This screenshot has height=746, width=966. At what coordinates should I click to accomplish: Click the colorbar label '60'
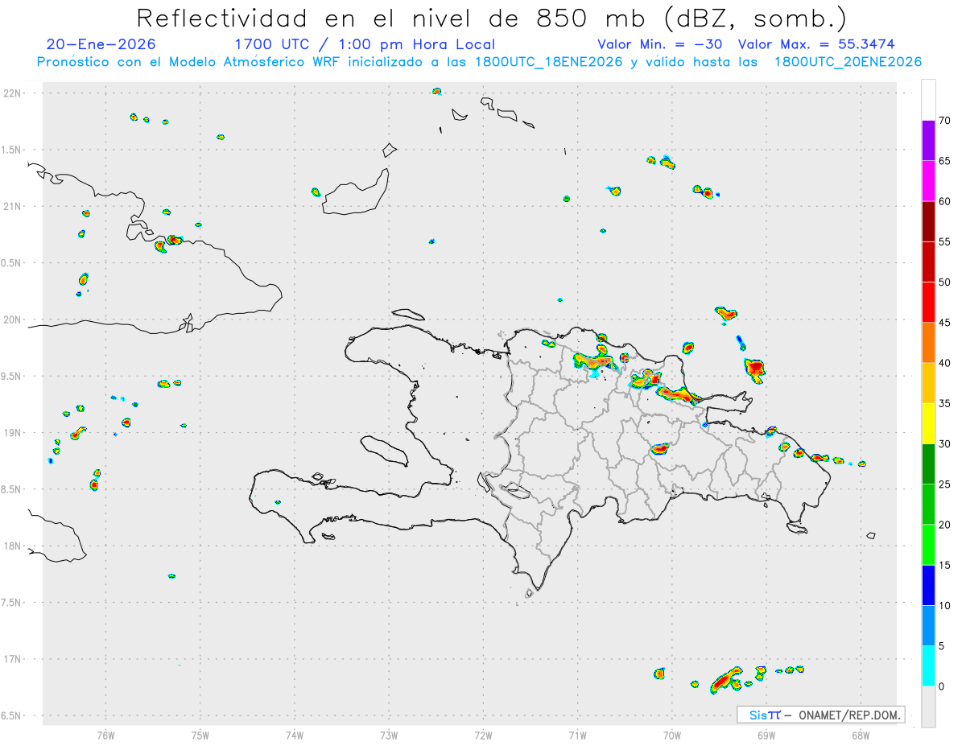click(944, 201)
